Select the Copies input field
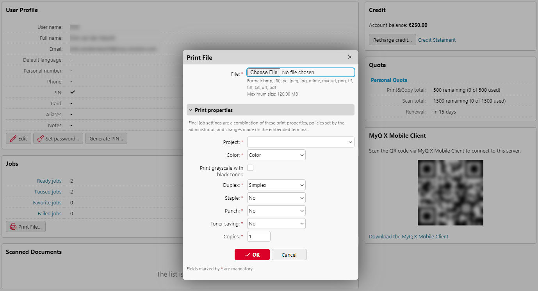Image resolution: width=538 pixels, height=291 pixels. click(x=258, y=236)
